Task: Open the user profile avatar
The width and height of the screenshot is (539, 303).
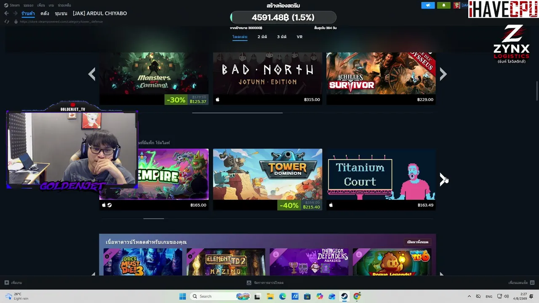Action: tap(456, 5)
